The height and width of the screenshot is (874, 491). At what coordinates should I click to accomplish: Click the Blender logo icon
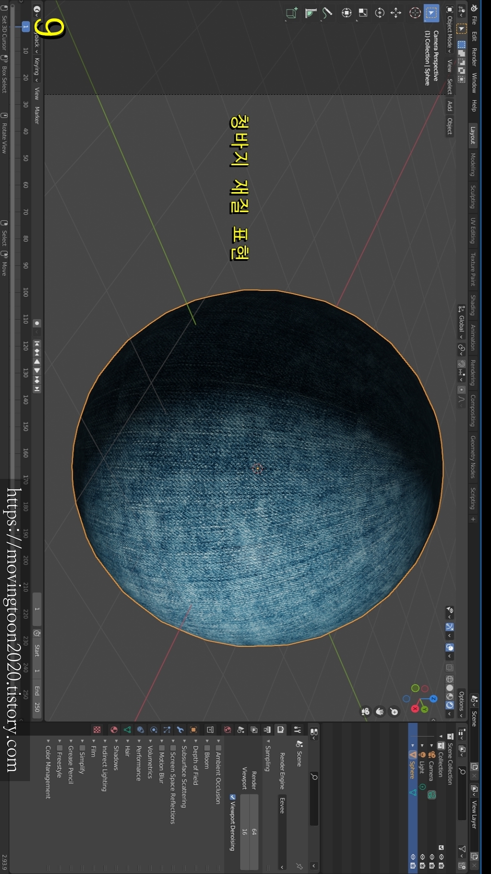[474, 8]
